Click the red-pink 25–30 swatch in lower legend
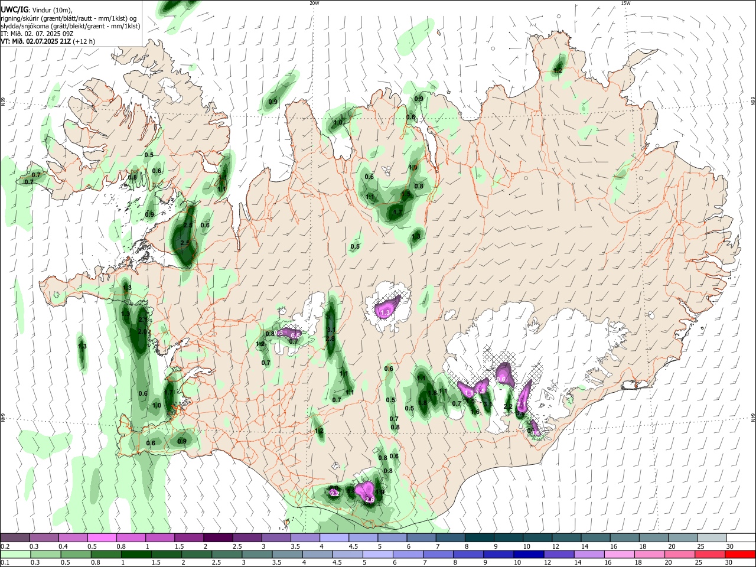The height and width of the screenshot is (567, 756). [x=709, y=554]
